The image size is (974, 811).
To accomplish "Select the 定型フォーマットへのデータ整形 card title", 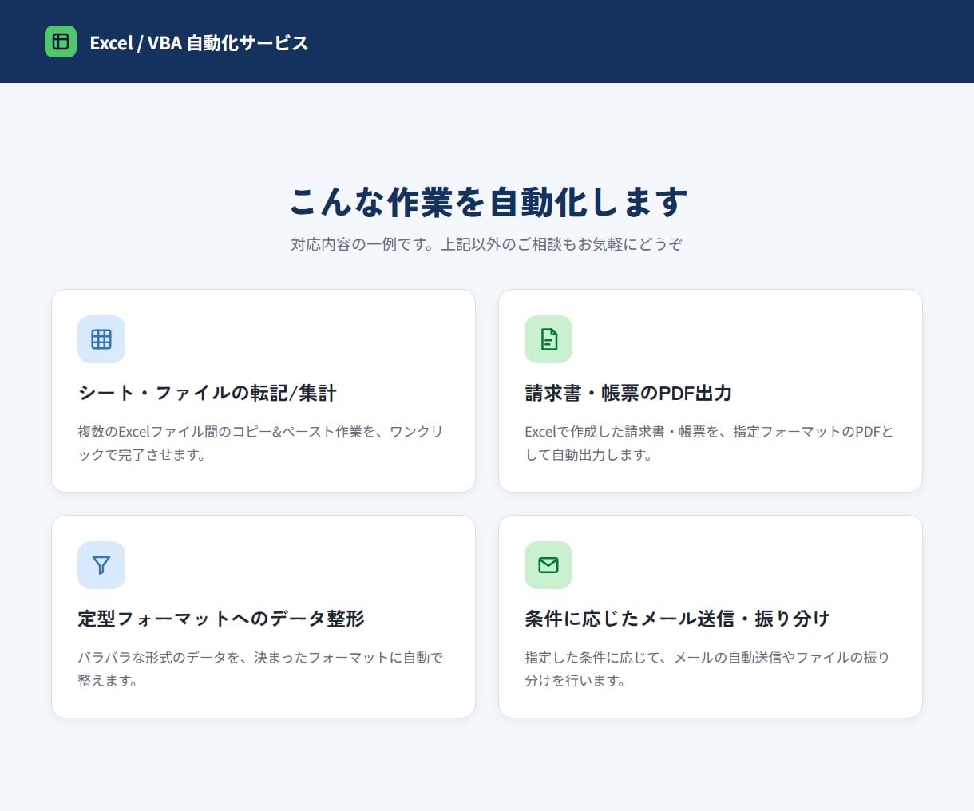I will click(x=221, y=619).
